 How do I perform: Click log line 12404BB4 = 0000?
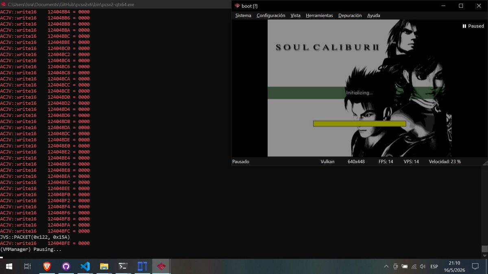click(x=45, y=12)
